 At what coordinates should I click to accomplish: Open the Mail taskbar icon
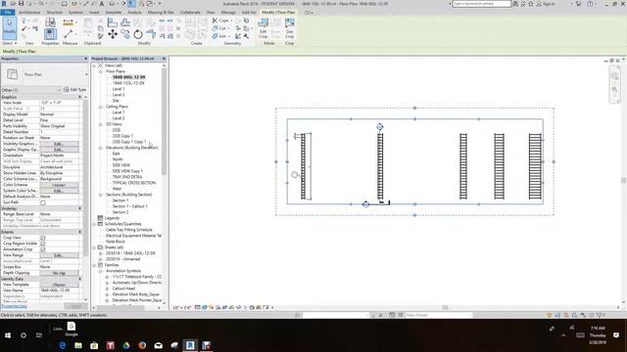click(159, 345)
